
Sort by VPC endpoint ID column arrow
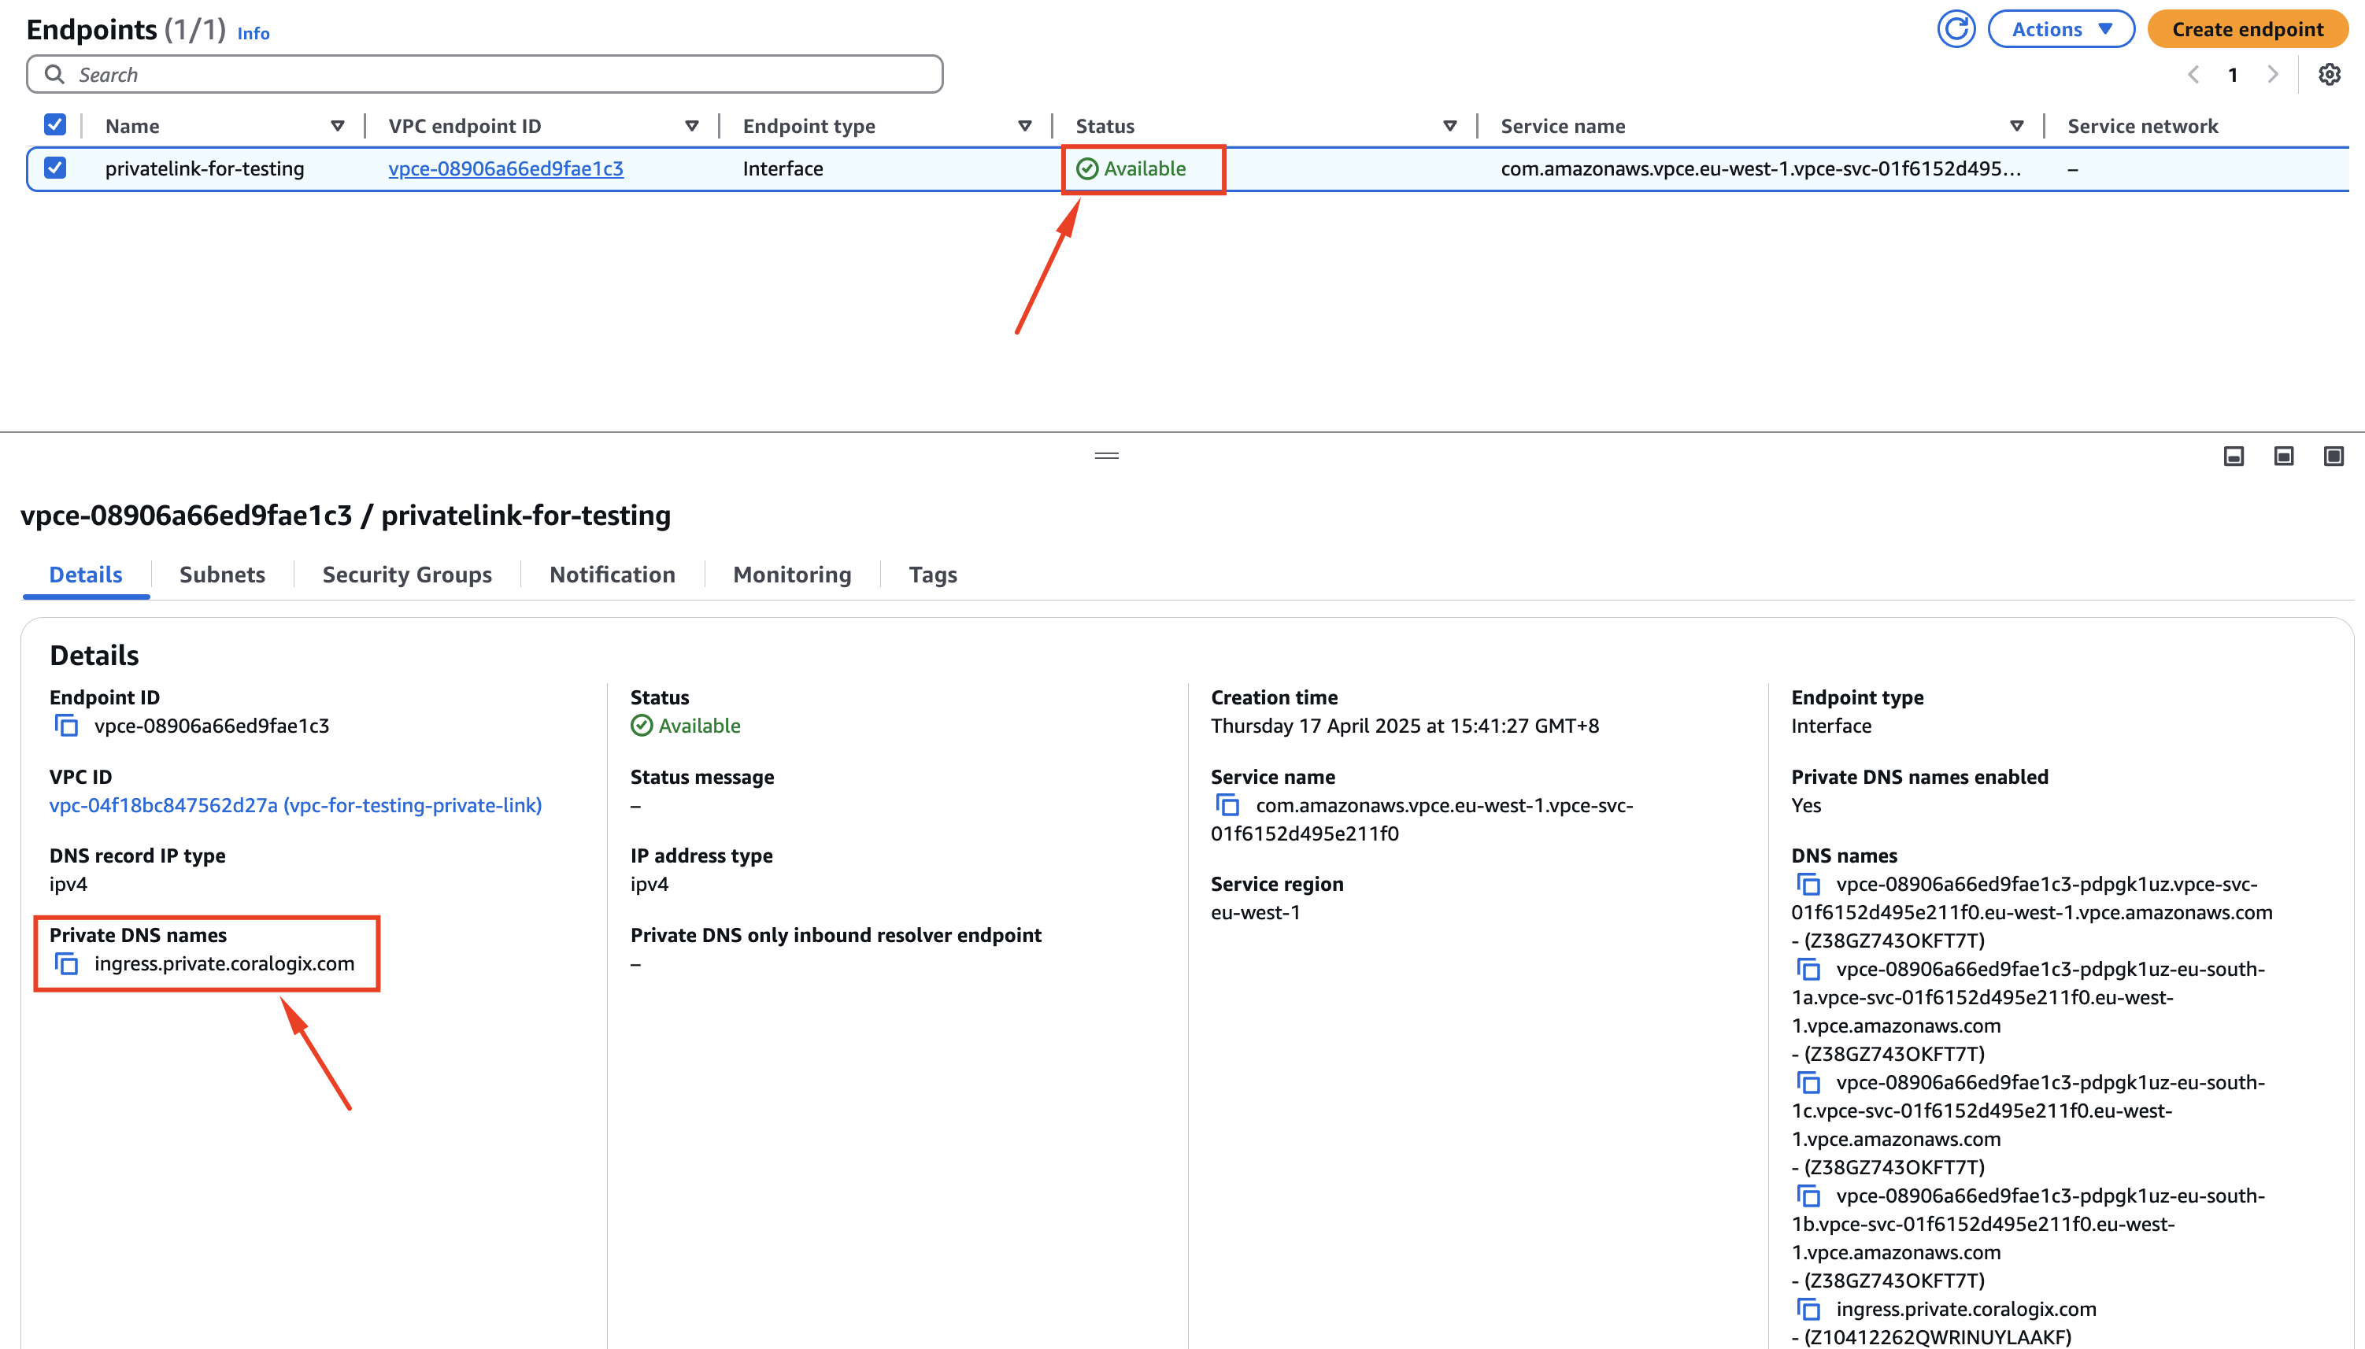(x=691, y=126)
